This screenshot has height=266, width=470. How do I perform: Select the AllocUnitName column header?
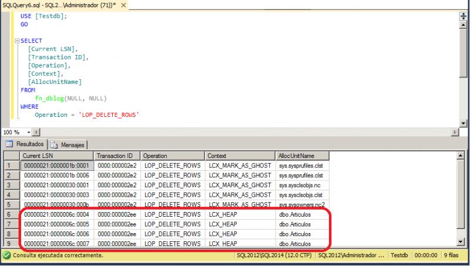302,156
